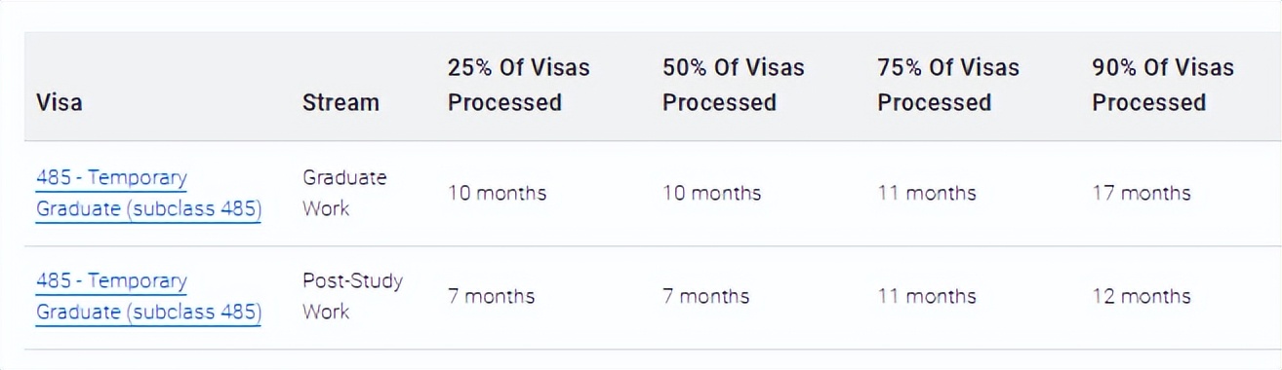Click the Stream column header
The width and height of the screenshot is (1282, 370).
tap(341, 102)
